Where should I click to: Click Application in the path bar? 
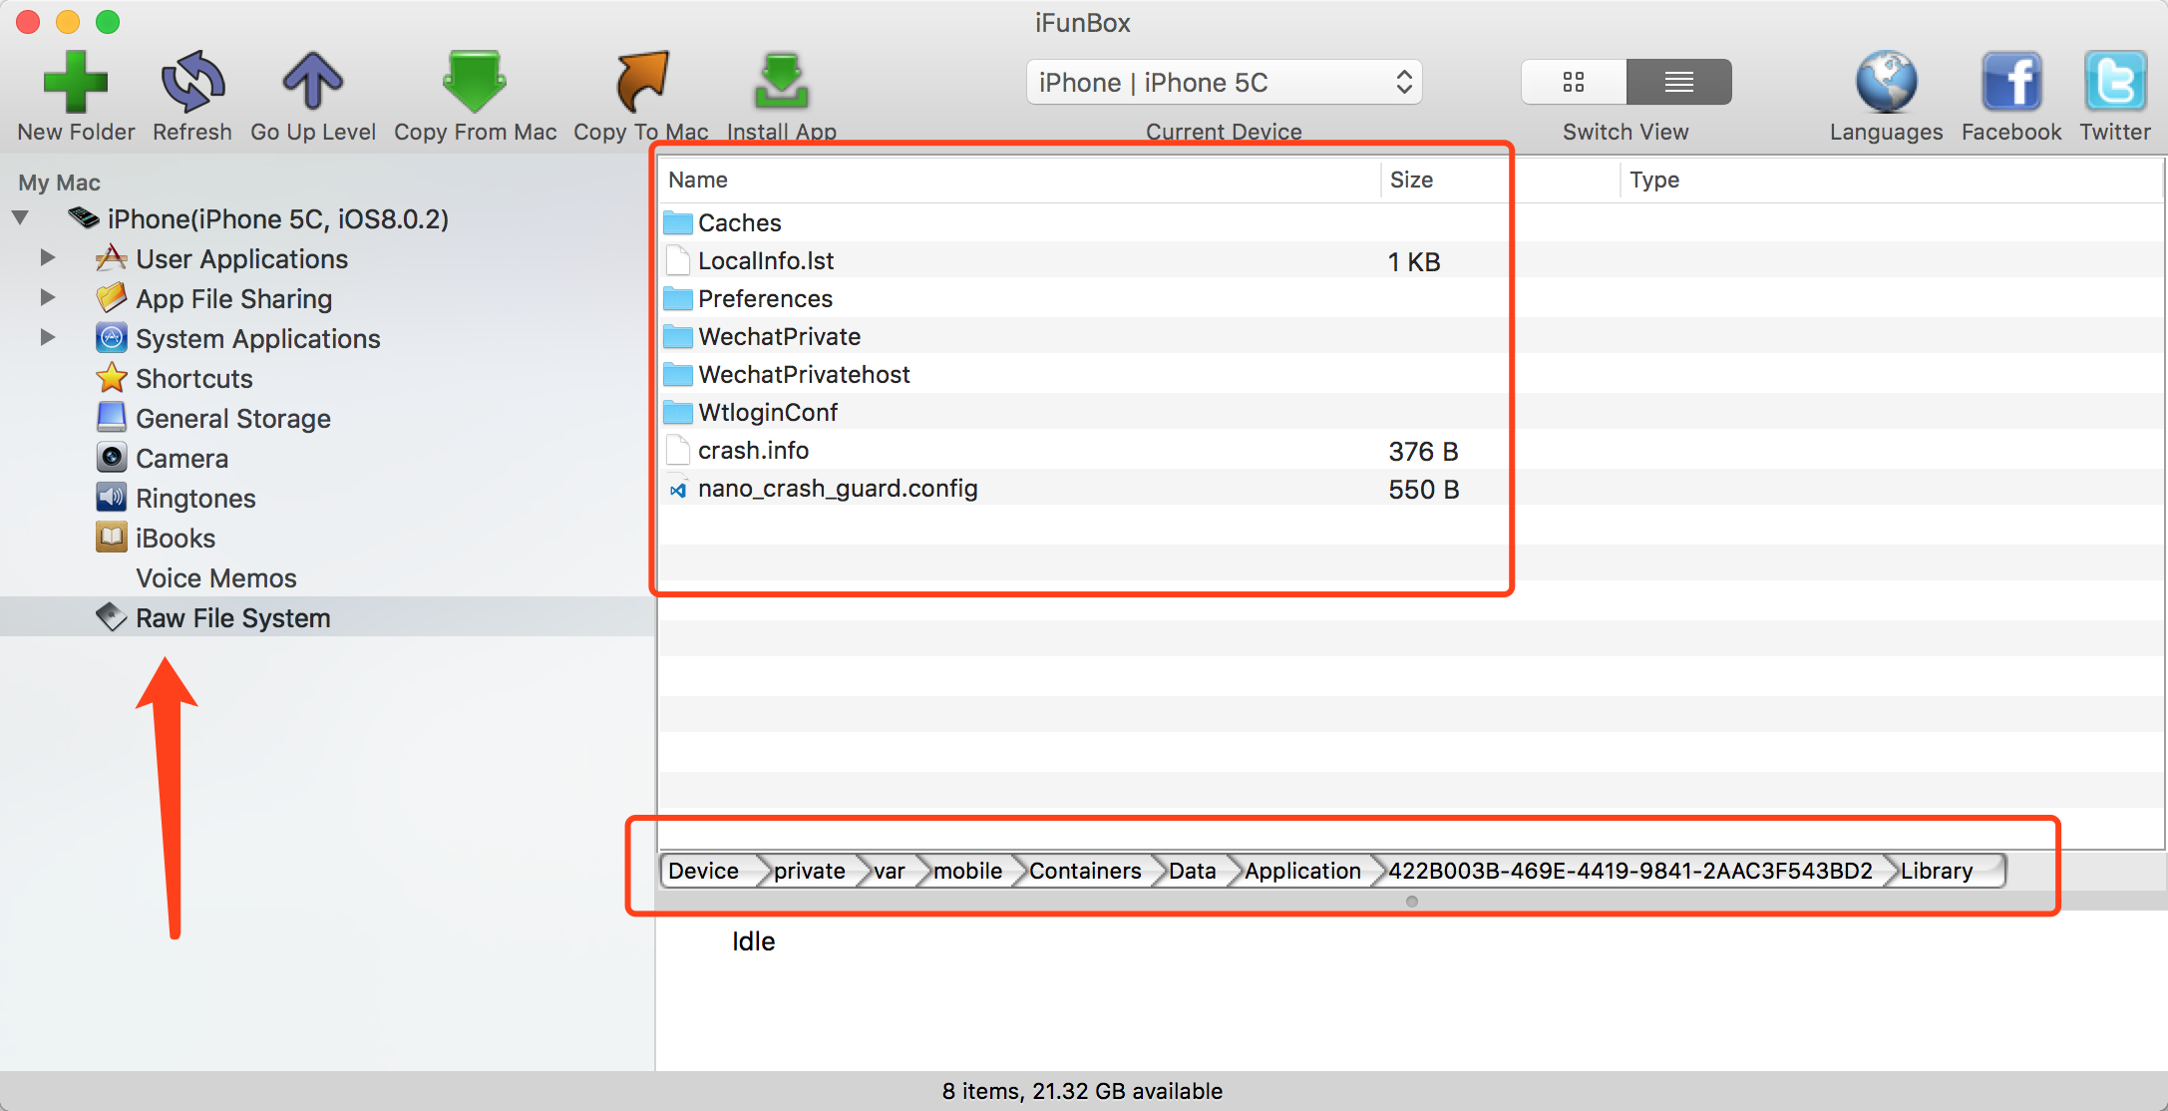[x=1302, y=871]
